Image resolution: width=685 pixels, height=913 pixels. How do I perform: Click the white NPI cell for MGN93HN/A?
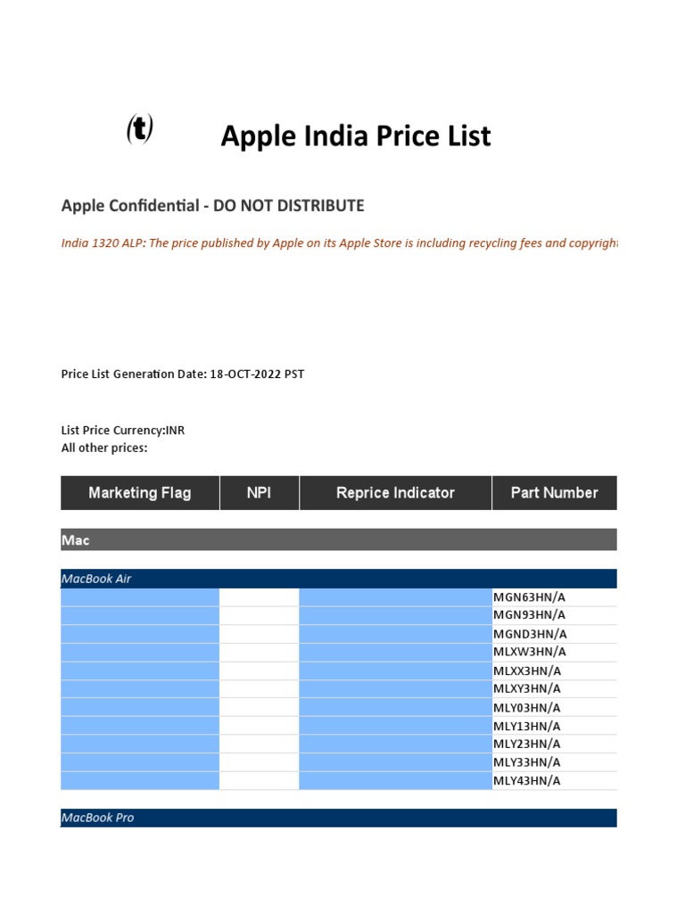tap(260, 615)
